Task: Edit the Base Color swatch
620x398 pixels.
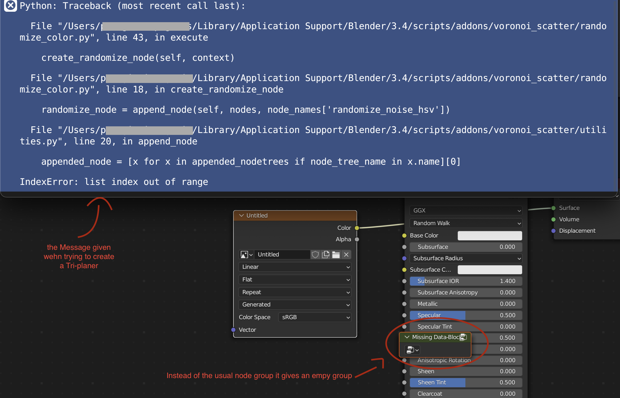Action: 489,235
